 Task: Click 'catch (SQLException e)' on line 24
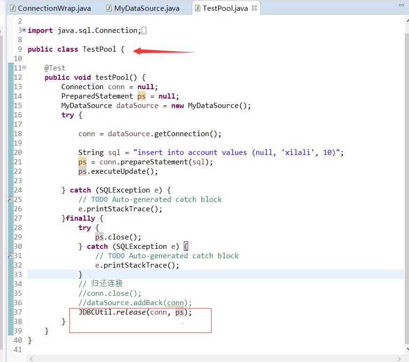pyautogui.click(x=116, y=190)
